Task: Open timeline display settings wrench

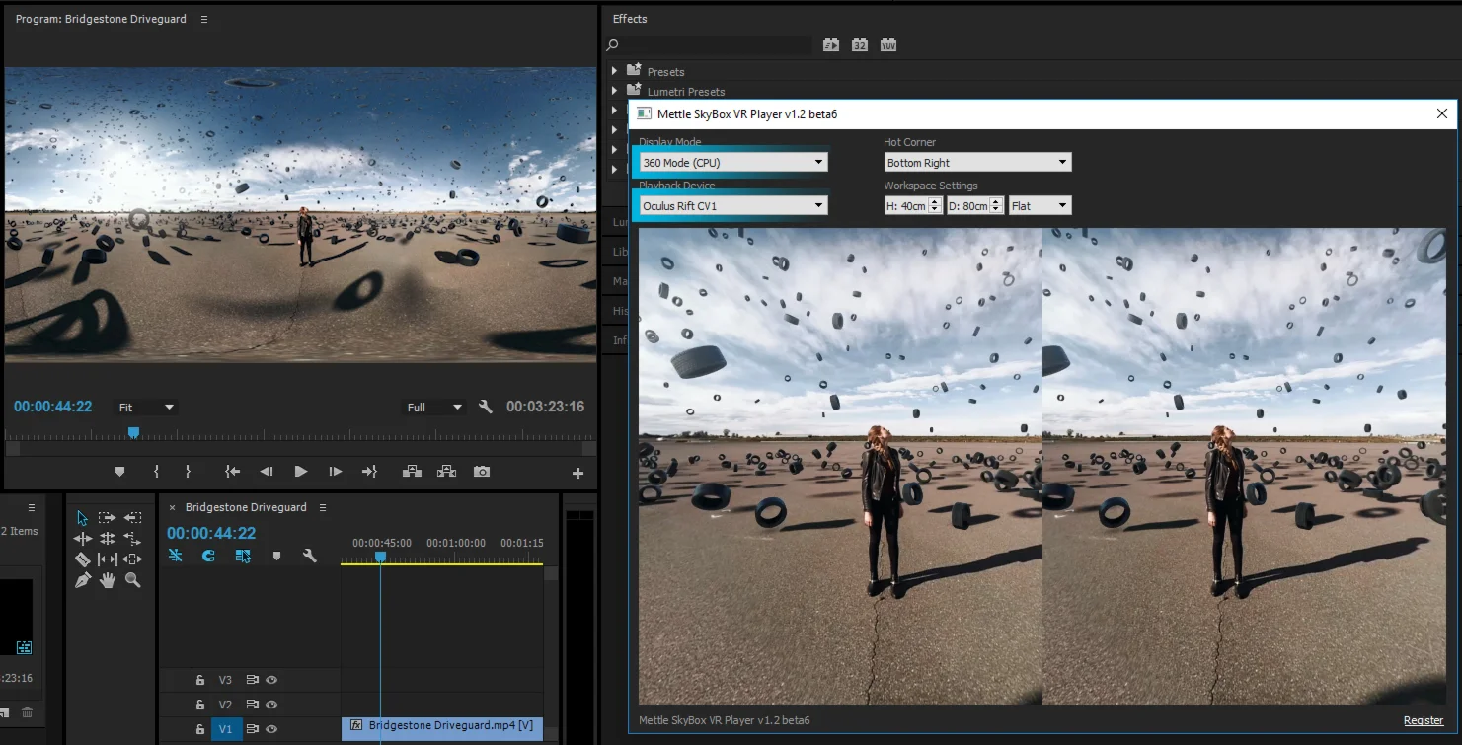Action: pos(310,557)
